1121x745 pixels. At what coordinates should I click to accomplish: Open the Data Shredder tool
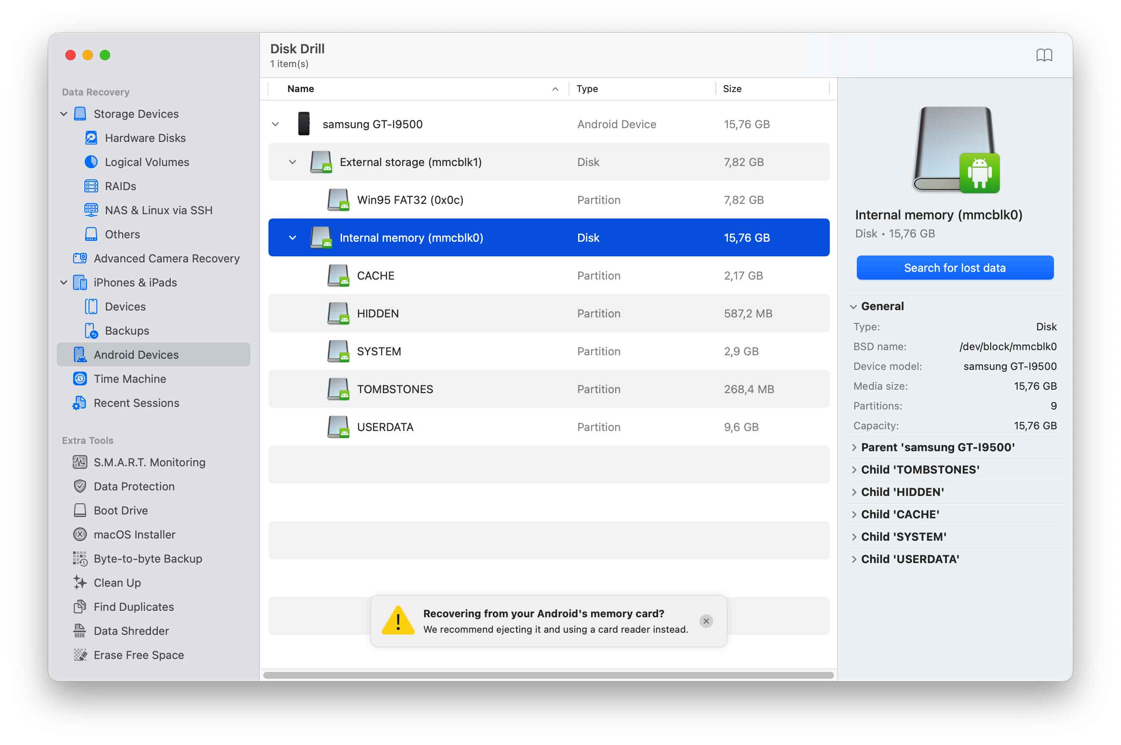point(131,631)
